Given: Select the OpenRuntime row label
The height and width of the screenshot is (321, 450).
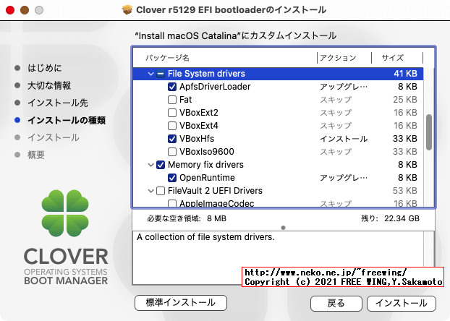Looking at the screenshot, I should coord(207,178).
